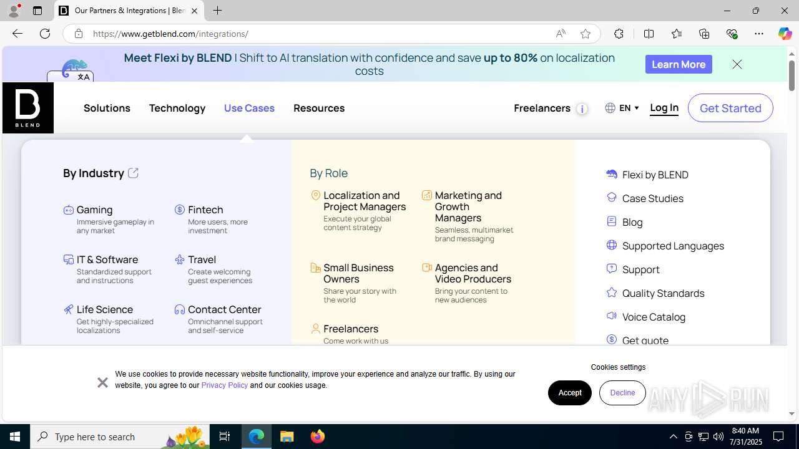The height and width of the screenshot is (449, 799).
Task: Click the Gaming industry icon
Action: (x=69, y=210)
